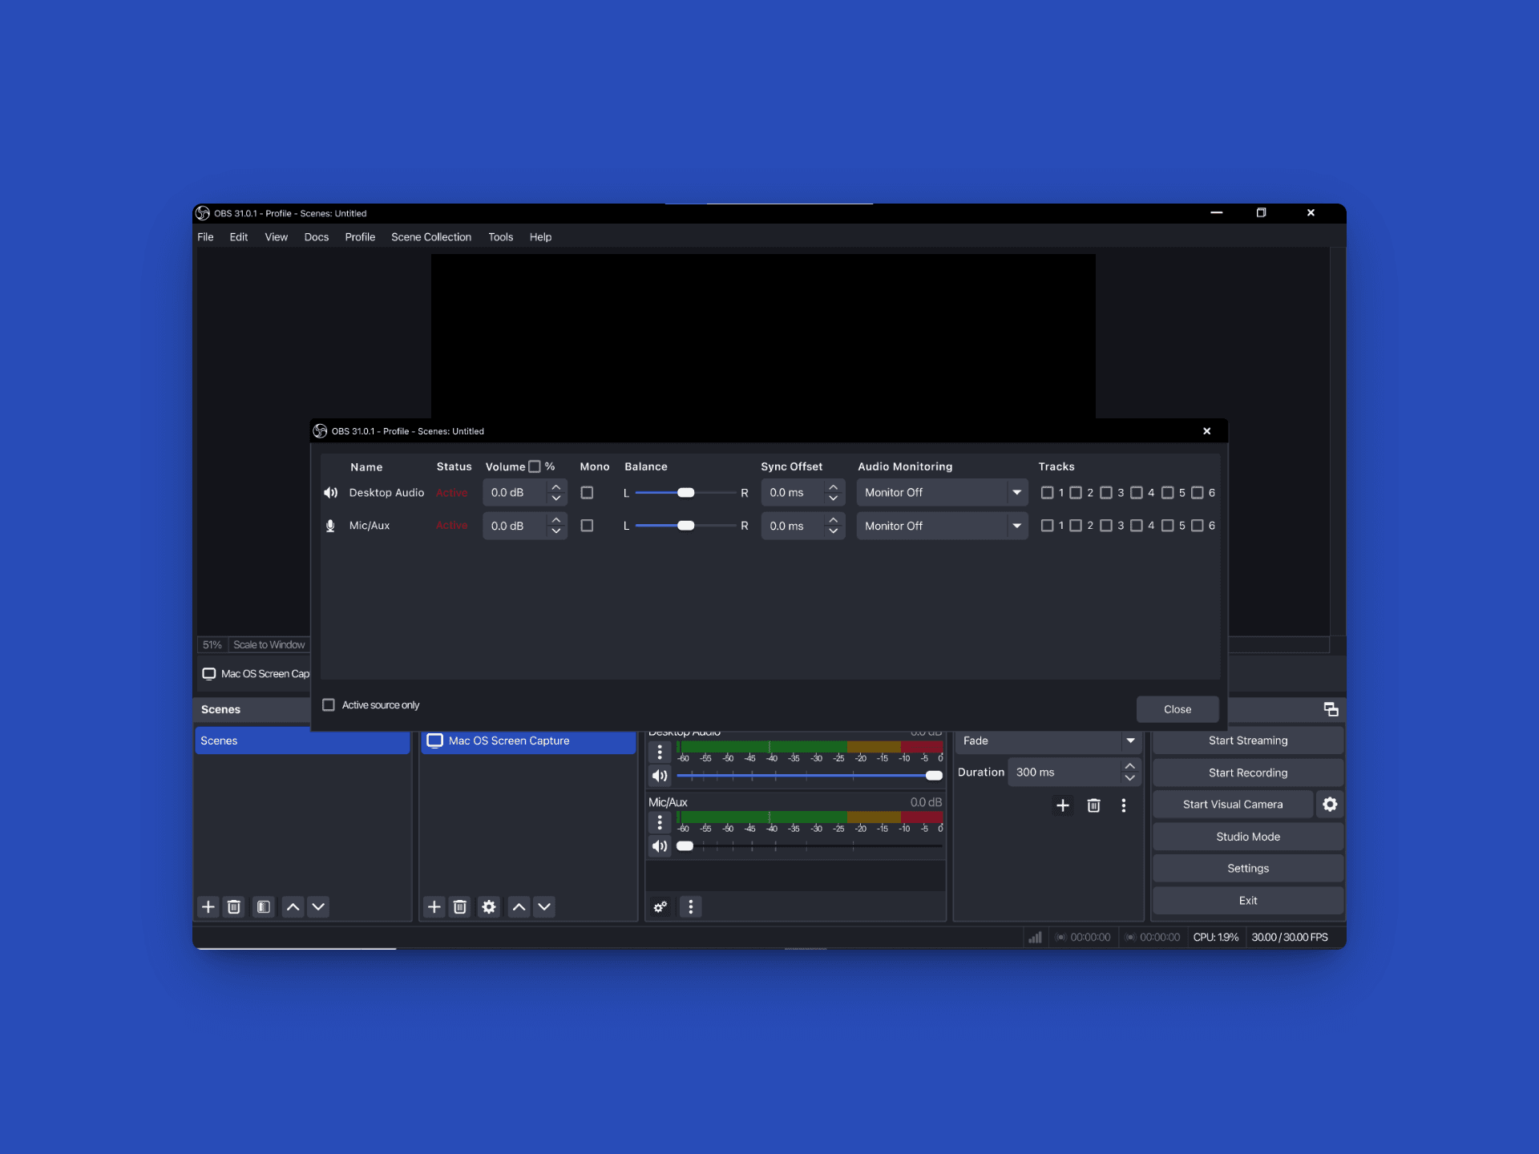Viewport: 1539px width, 1154px height.
Task: Remove selected scene with trash icon
Action: click(x=233, y=906)
